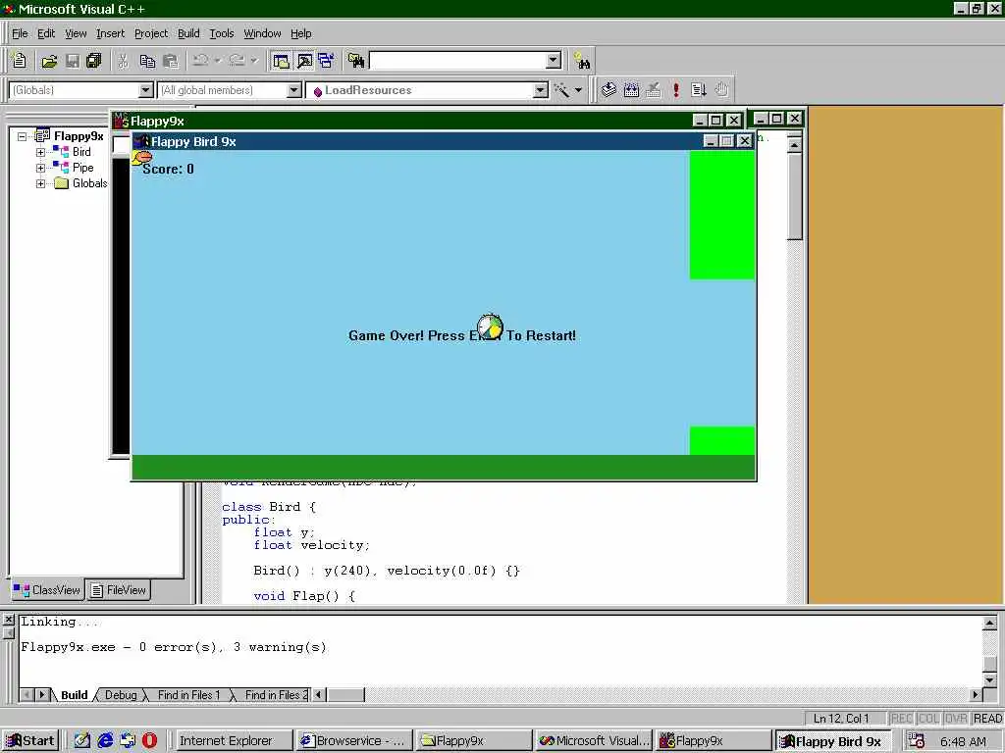Select the Pipe class in ClassView
The height and width of the screenshot is (753, 1005).
82,168
